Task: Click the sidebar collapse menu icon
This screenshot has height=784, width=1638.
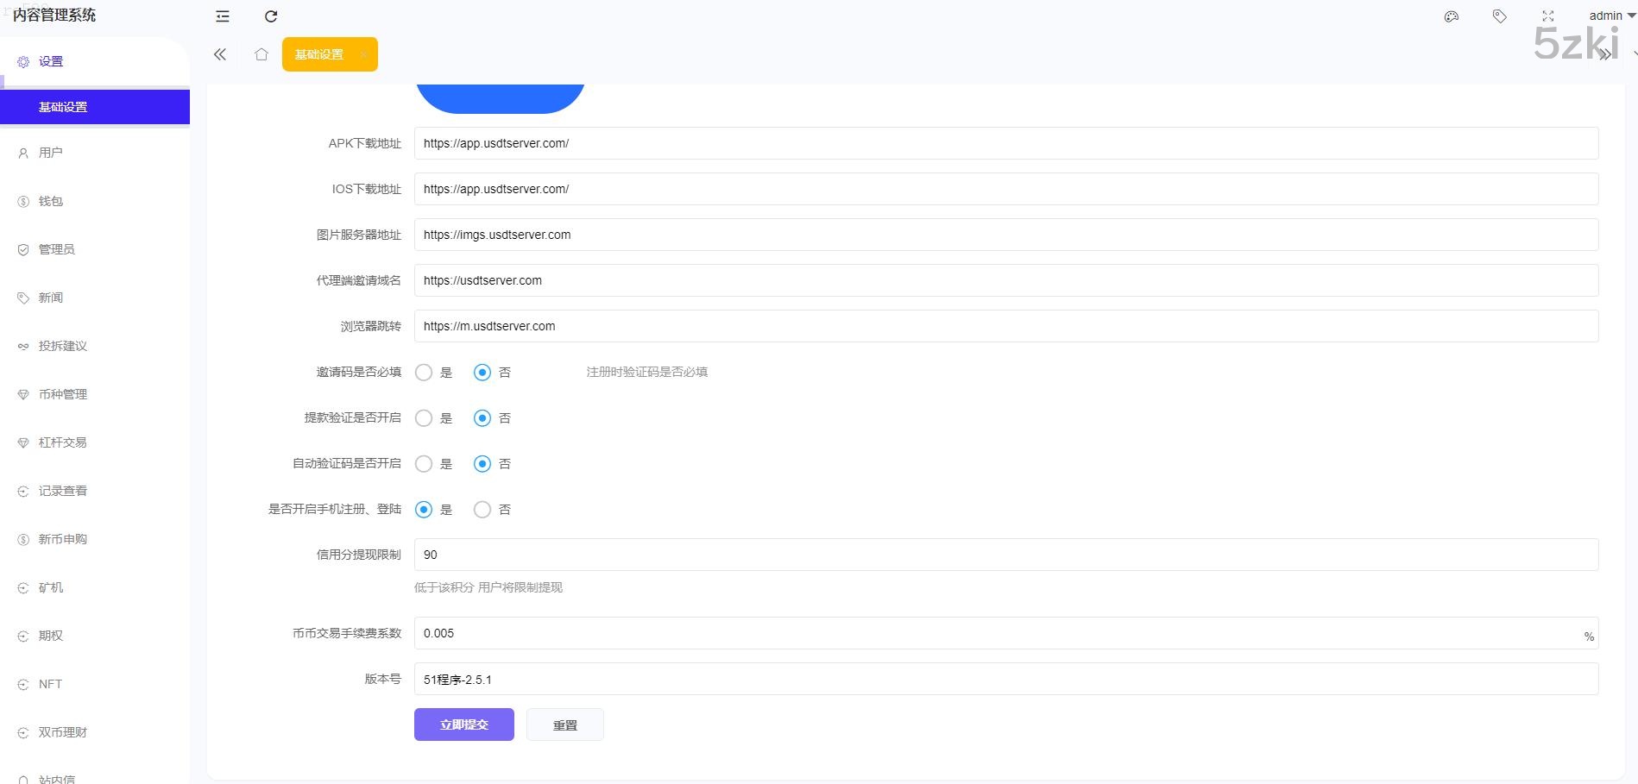Action: click(223, 16)
